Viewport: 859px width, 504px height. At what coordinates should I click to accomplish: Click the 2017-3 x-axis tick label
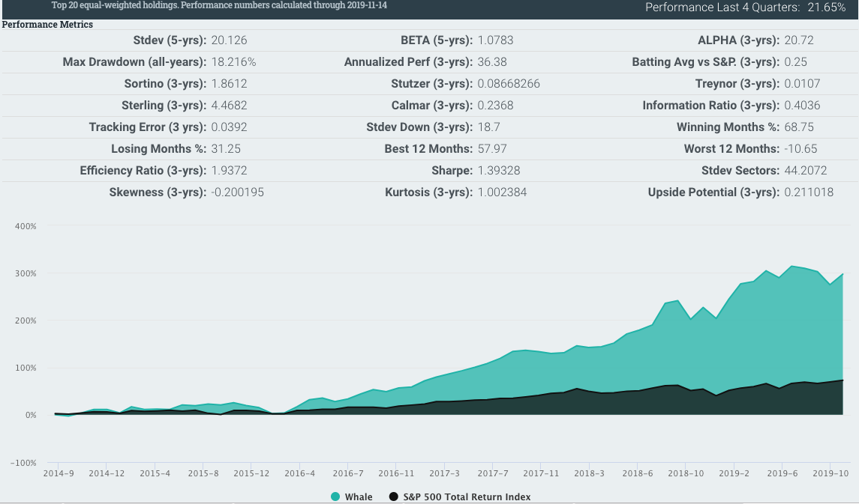444,473
